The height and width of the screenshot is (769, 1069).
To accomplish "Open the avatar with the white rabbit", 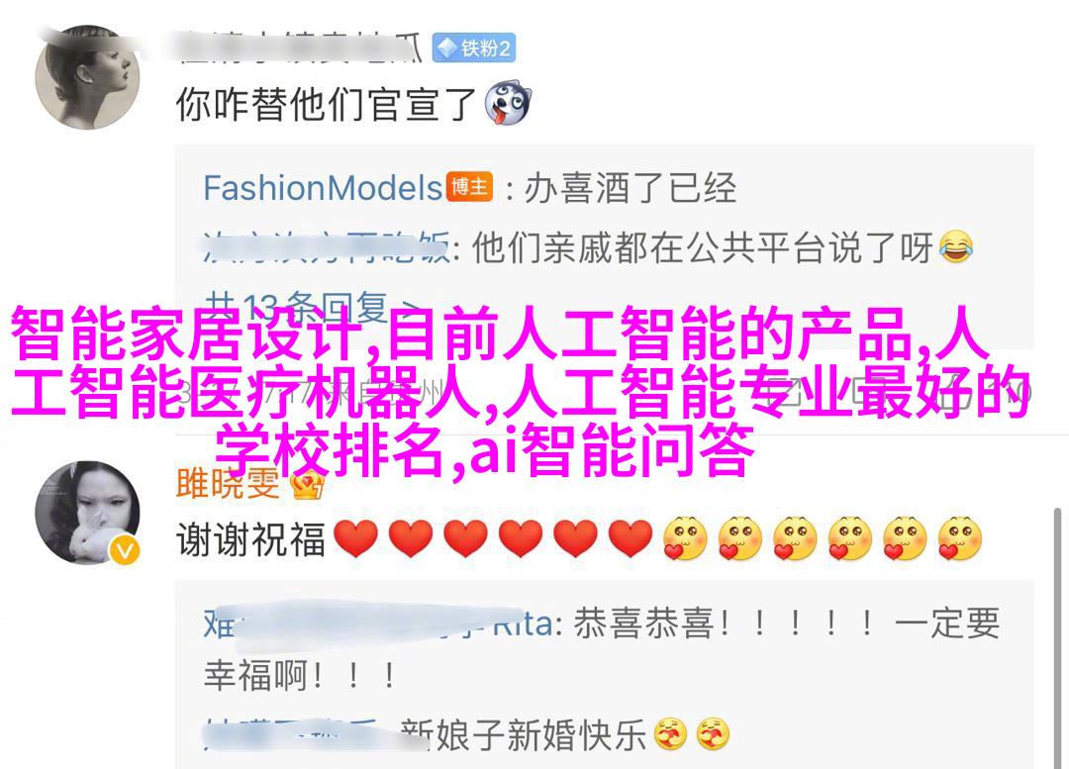I will tap(87, 513).
